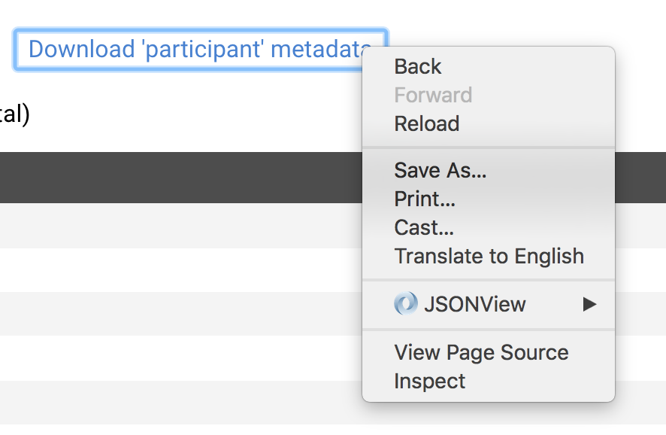Click first light gray row below header

click(180, 226)
